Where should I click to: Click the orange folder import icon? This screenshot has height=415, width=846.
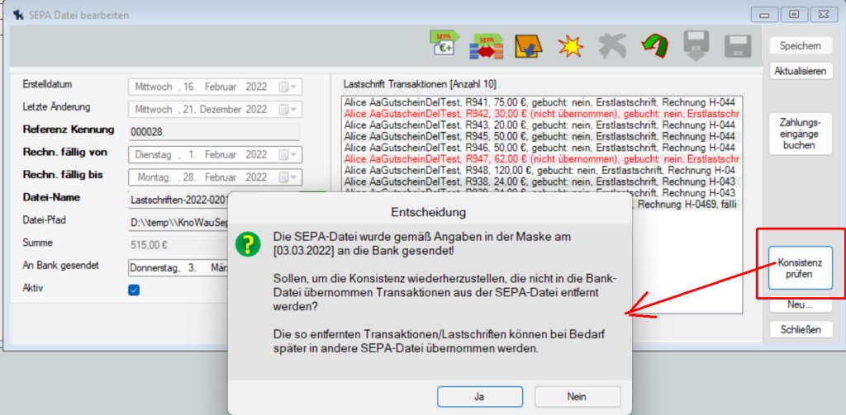point(528,46)
